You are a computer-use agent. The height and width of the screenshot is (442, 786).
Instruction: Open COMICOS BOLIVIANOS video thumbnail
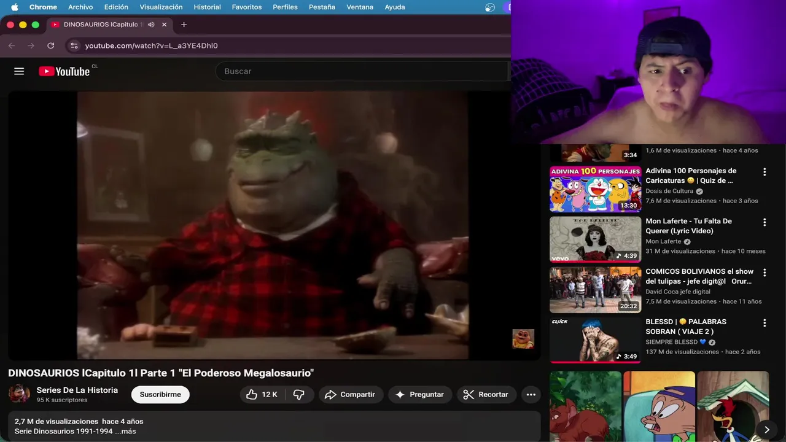point(595,289)
